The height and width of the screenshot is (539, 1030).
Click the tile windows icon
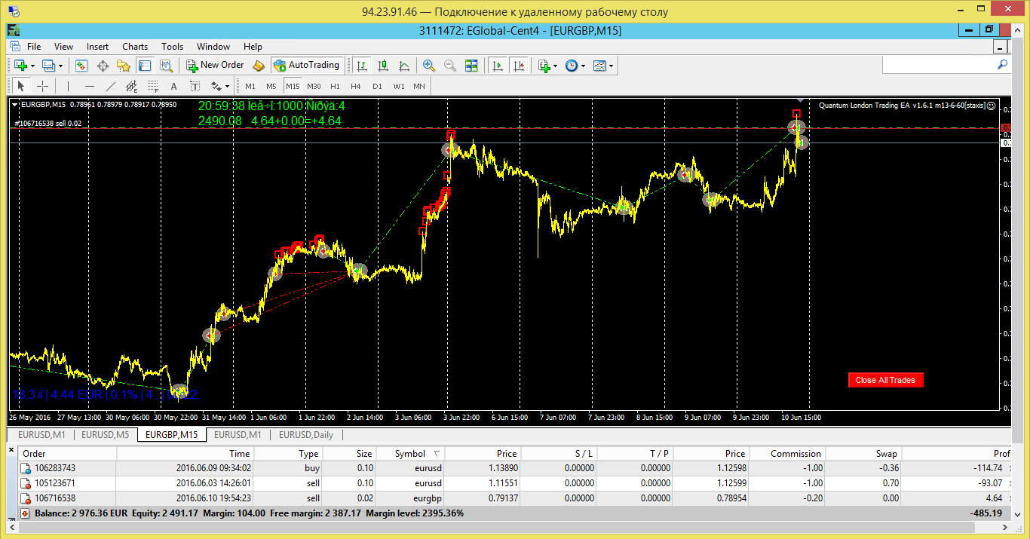tap(471, 66)
